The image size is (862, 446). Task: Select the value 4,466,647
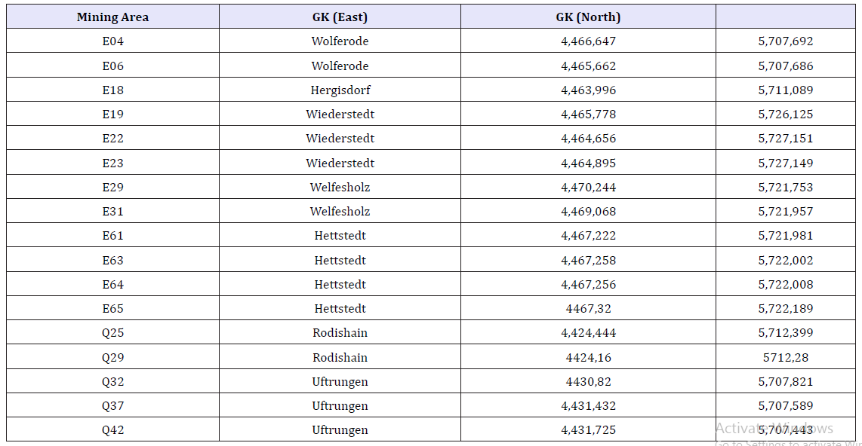tap(588, 41)
